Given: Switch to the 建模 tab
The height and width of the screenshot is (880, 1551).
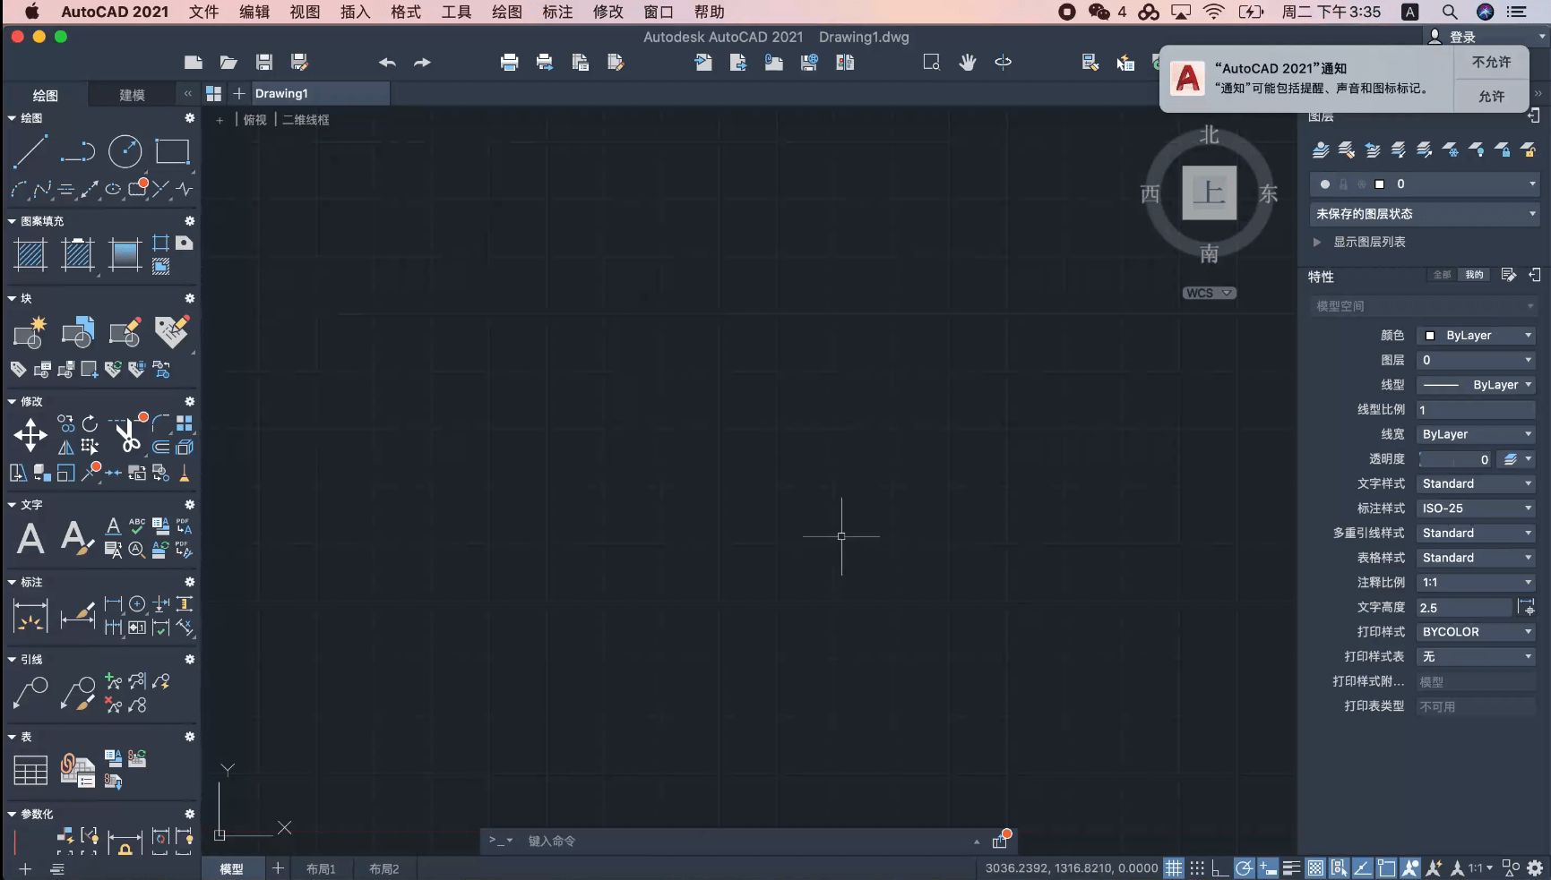Looking at the screenshot, I should (132, 94).
